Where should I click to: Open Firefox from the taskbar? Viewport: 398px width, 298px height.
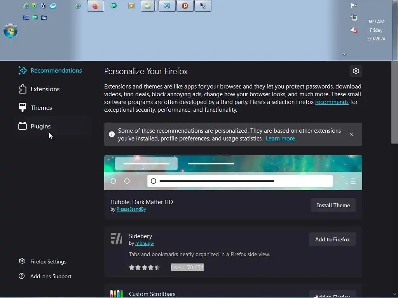[96, 6]
